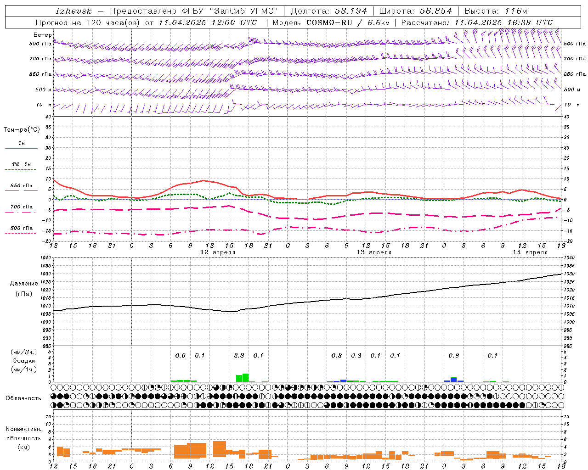Click the 'Конвективн.' convective cloud label

24,429
